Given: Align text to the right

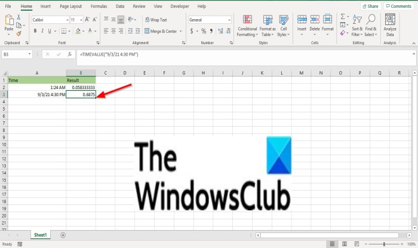Looking at the screenshot, I should pyautogui.click(x=121, y=31).
